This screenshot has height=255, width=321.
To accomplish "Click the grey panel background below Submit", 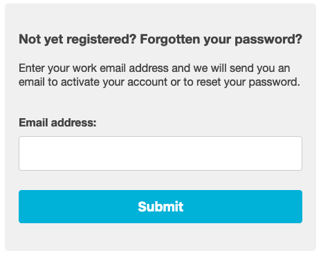I will 160,237.
